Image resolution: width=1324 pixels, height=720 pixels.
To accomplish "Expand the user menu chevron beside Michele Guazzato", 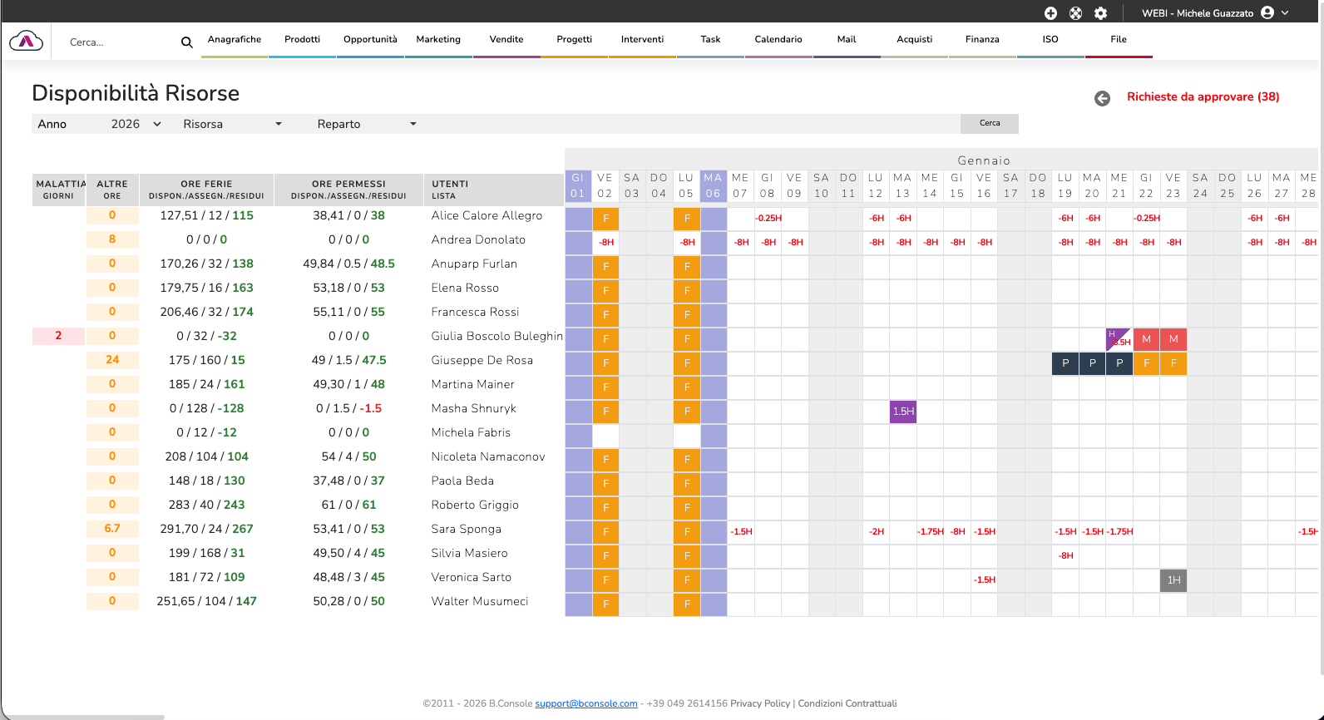I will click(x=1285, y=12).
